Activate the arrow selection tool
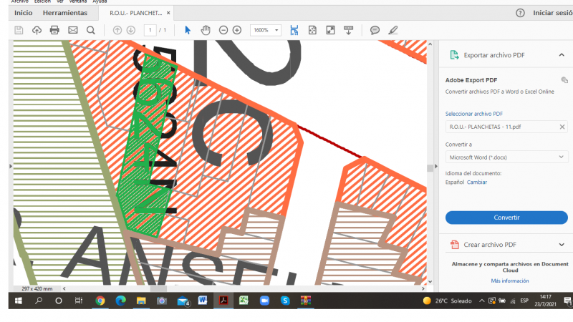 point(188,30)
